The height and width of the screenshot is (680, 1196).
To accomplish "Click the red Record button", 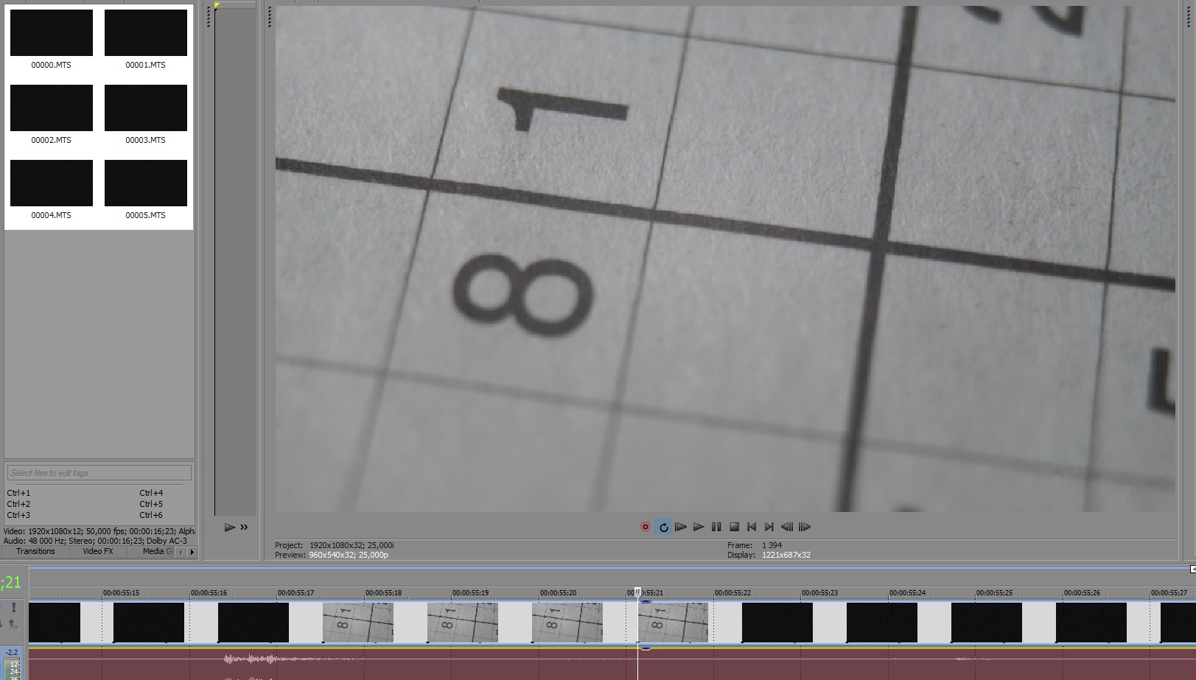I will 646,527.
